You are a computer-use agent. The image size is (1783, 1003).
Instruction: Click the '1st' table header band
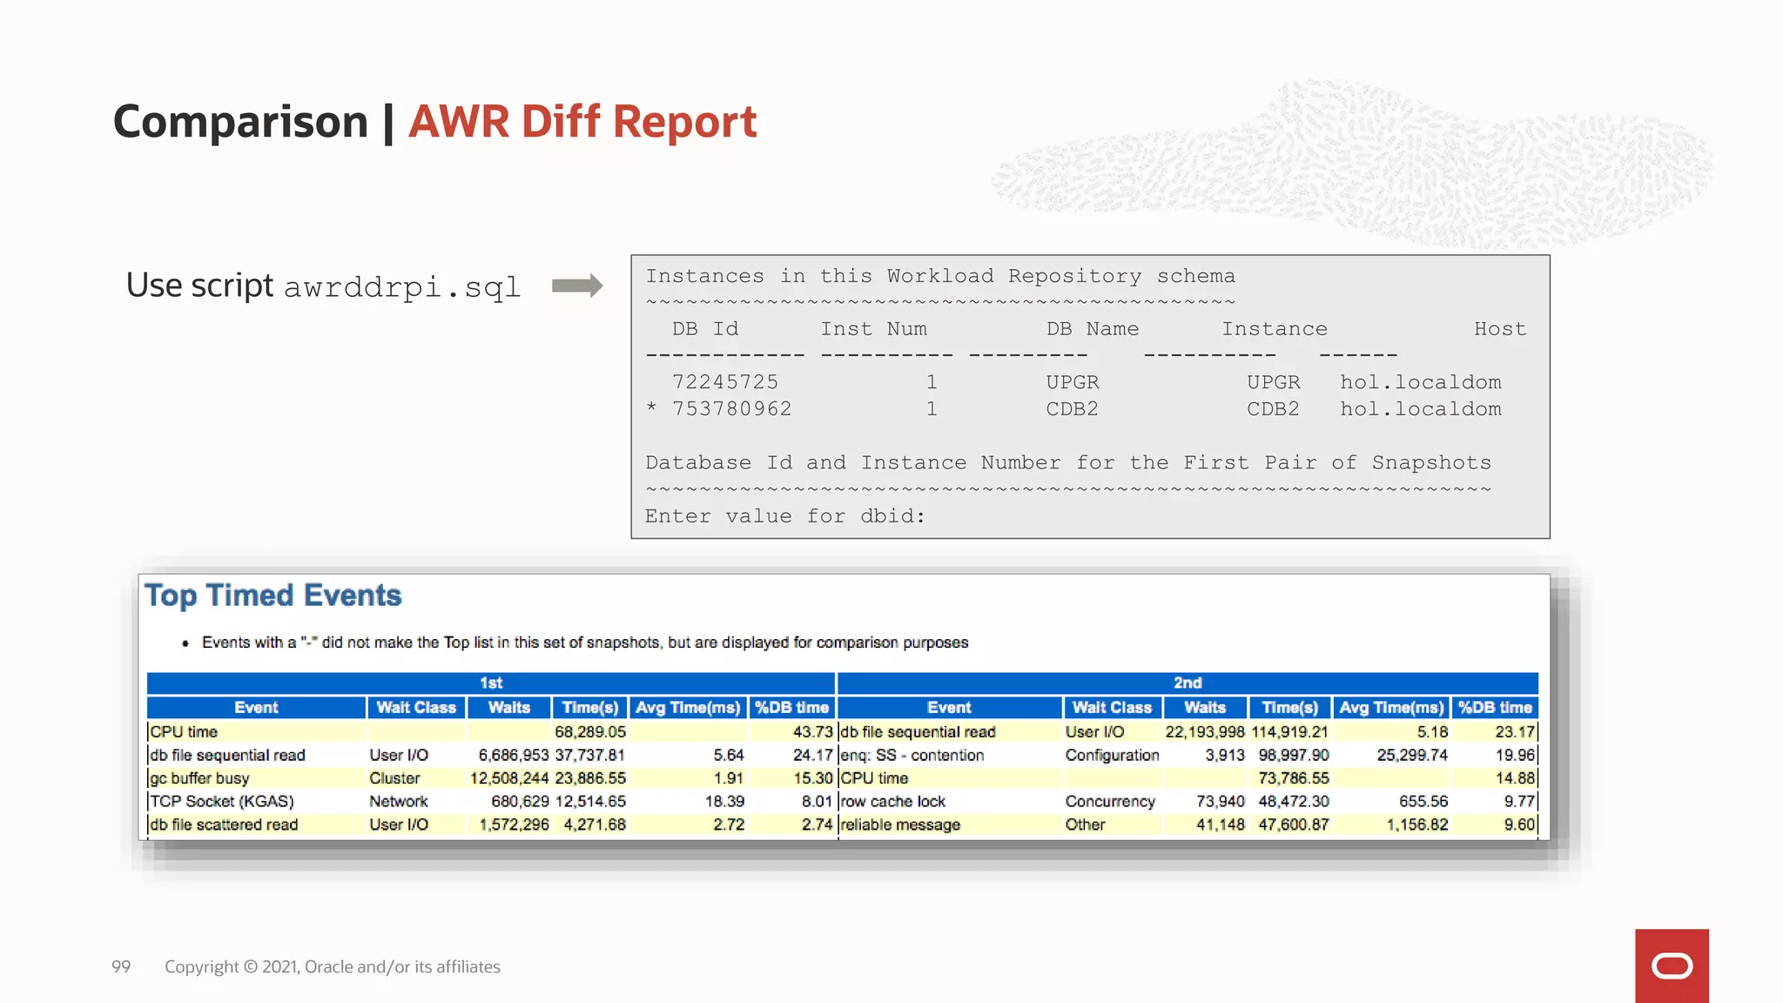pos(491,683)
